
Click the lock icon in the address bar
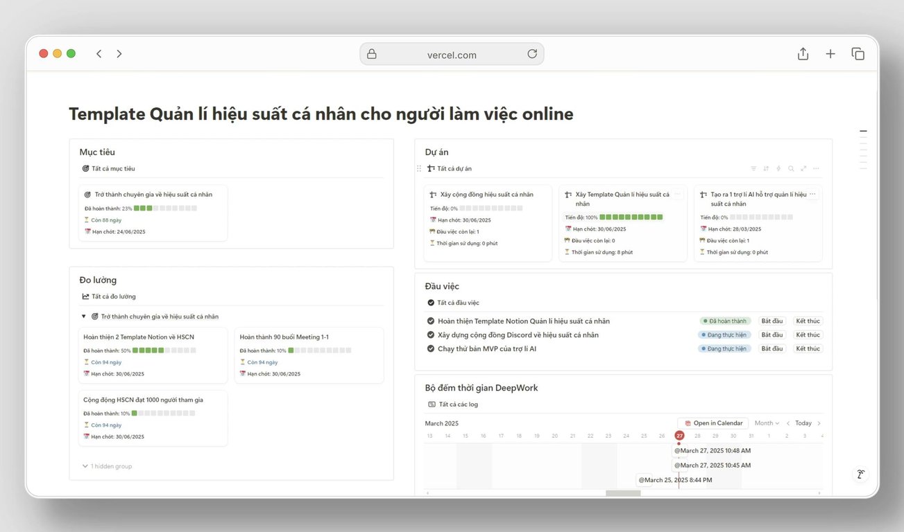(x=372, y=54)
